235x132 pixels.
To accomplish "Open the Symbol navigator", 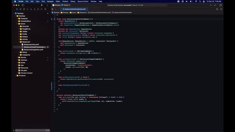I will [24, 9].
